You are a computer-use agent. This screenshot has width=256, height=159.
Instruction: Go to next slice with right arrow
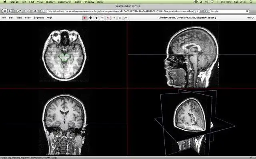[114, 18]
